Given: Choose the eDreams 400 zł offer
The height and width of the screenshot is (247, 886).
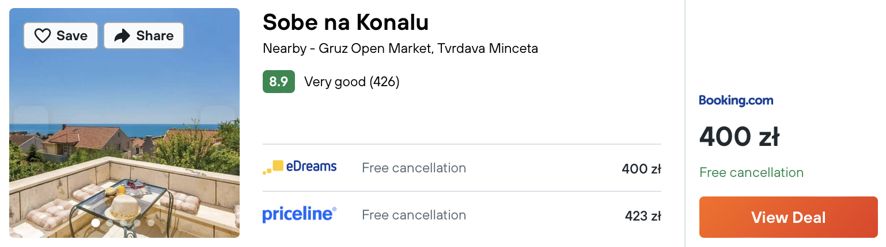Looking at the screenshot, I should pos(461,168).
